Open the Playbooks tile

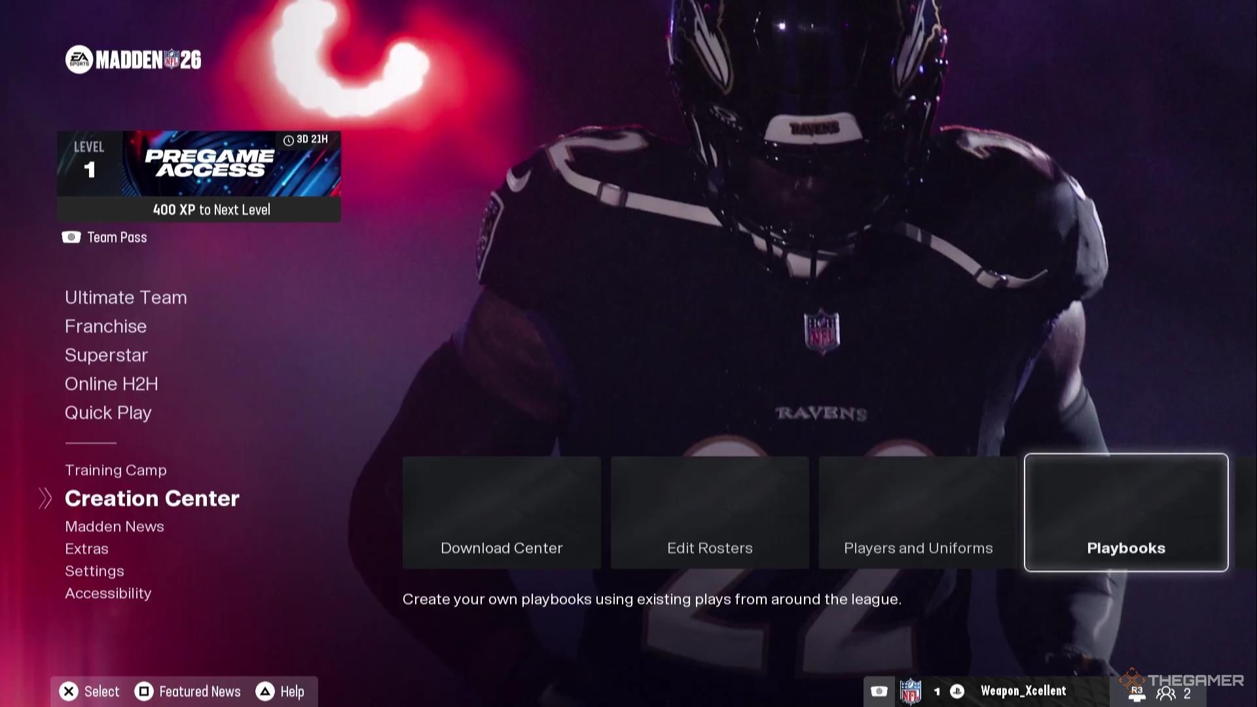click(x=1126, y=513)
